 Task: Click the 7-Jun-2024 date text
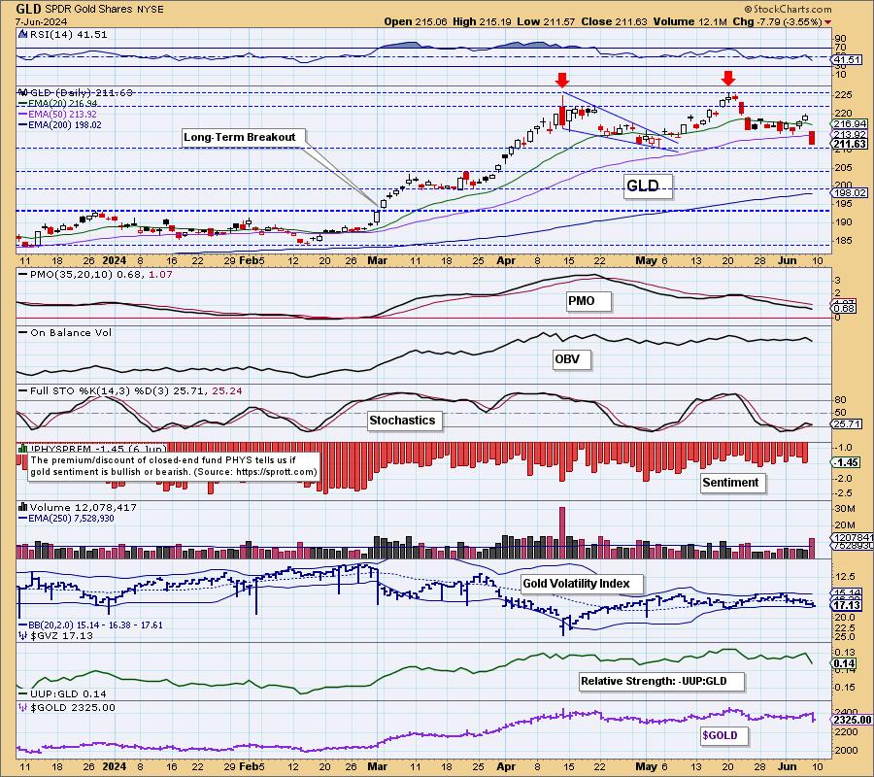tap(41, 22)
